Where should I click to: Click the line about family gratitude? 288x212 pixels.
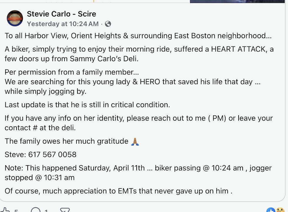67,141
